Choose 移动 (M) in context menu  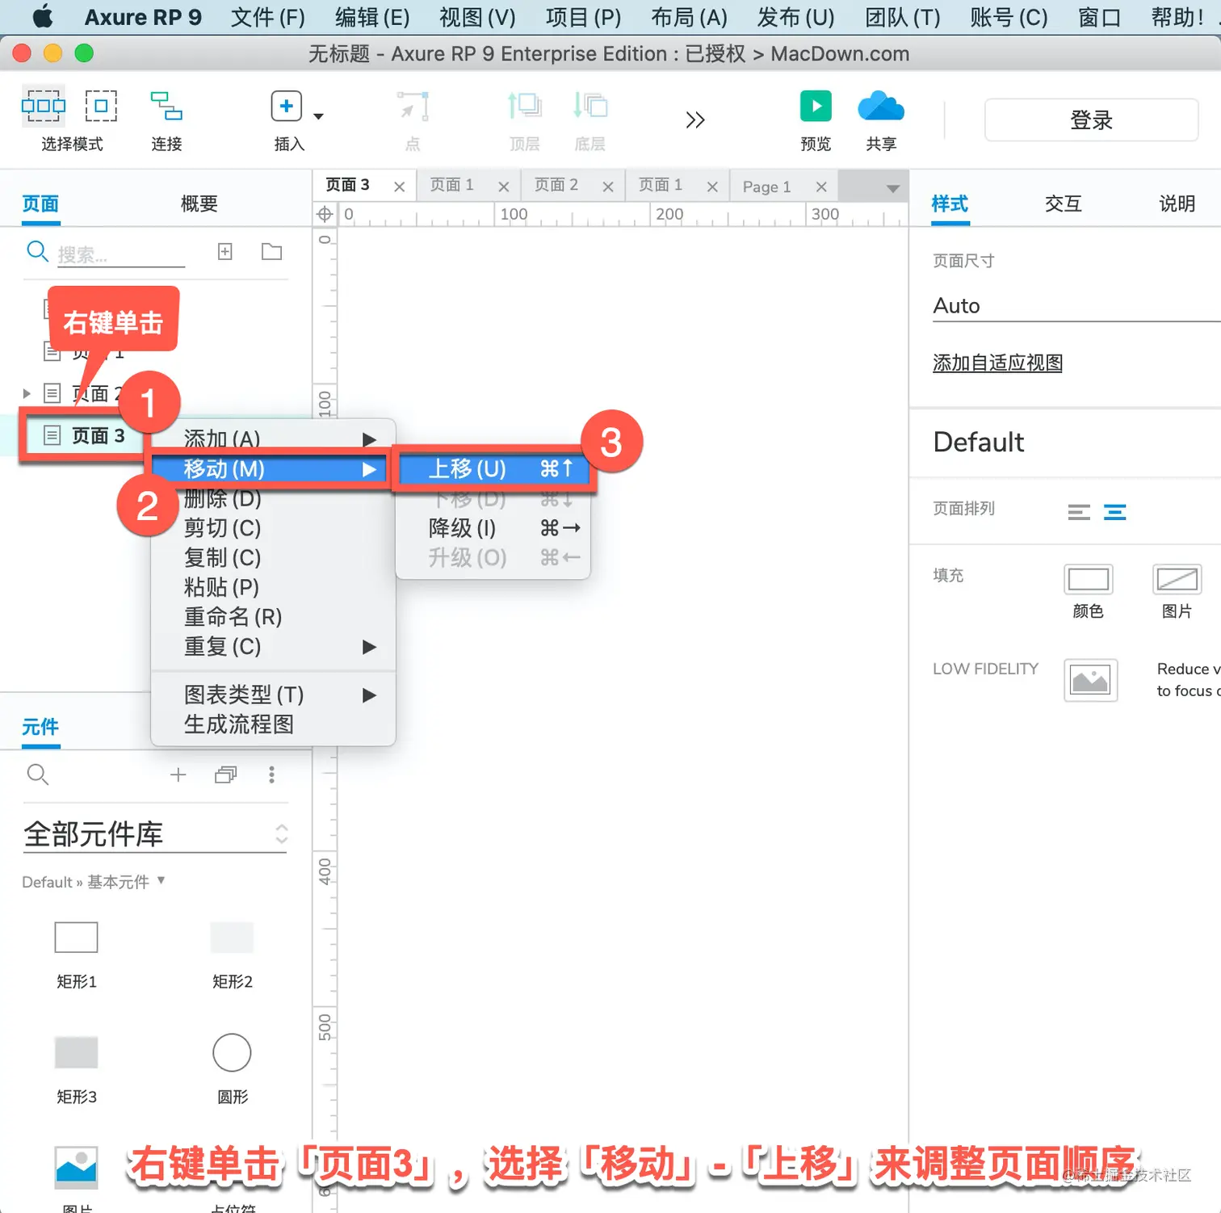pyautogui.click(x=272, y=468)
